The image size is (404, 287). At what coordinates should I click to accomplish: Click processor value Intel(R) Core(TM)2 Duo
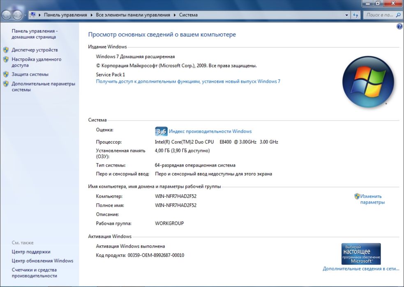click(217, 142)
